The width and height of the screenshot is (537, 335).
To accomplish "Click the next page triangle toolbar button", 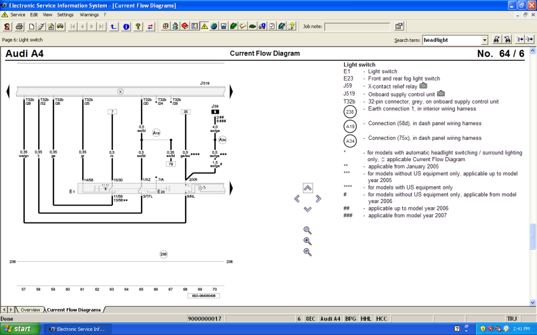I will pyautogui.click(x=92, y=26).
